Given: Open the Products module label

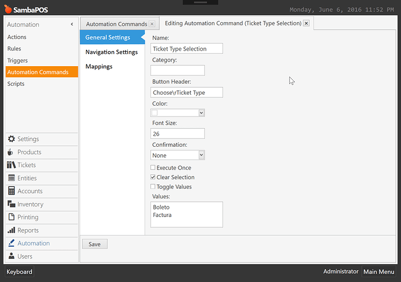Looking at the screenshot, I should click(29, 152).
